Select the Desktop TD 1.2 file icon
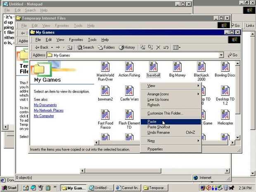This screenshot has height=192, width=256. tap(225, 91)
